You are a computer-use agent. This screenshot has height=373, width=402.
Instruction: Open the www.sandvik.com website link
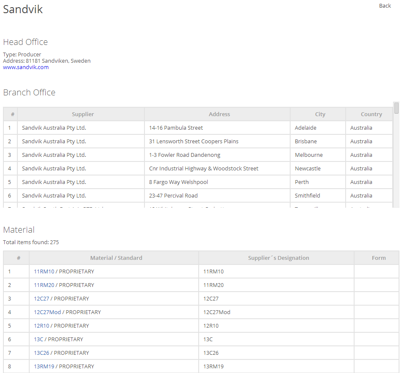[x=26, y=67]
